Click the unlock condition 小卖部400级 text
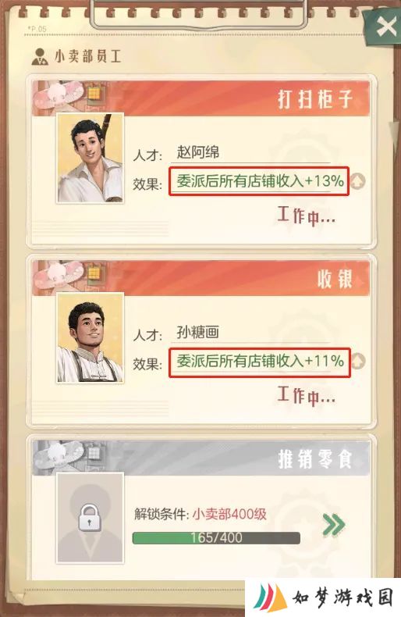Image resolution: width=401 pixels, height=617 pixels. [x=229, y=514]
